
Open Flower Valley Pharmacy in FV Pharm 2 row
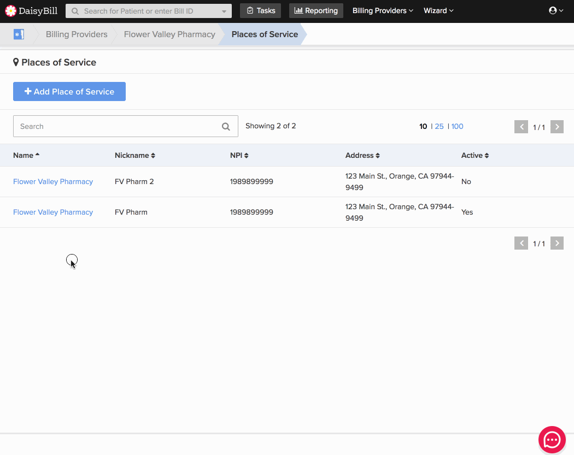[x=53, y=182]
